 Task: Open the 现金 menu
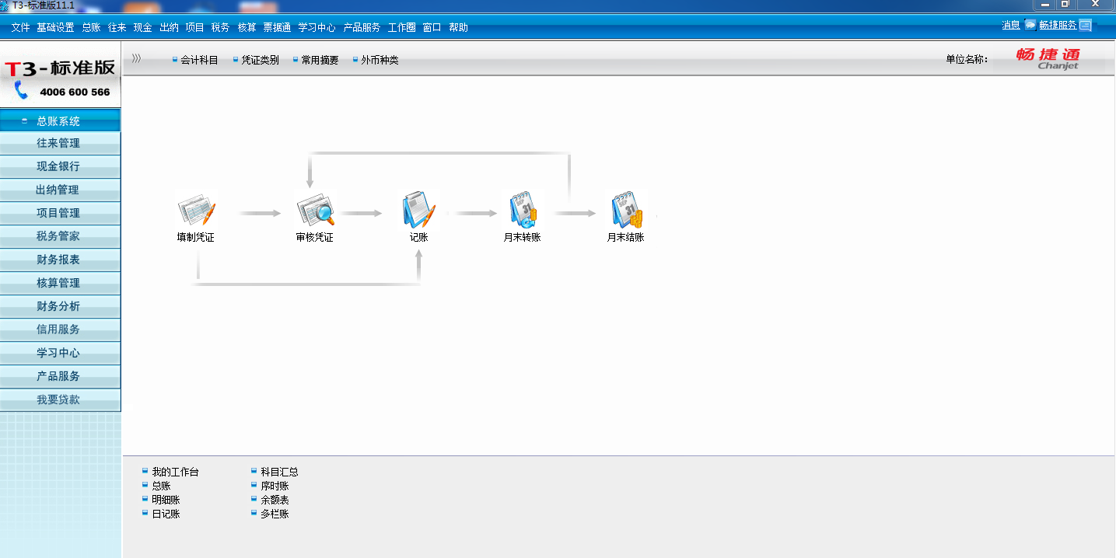(142, 27)
